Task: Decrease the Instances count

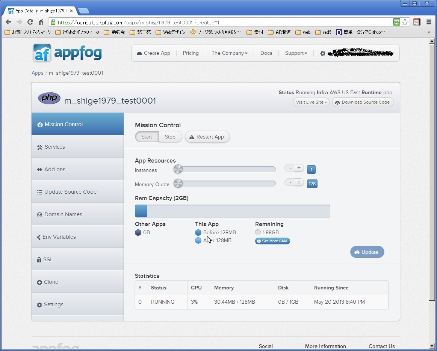Action: pos(290,168)
